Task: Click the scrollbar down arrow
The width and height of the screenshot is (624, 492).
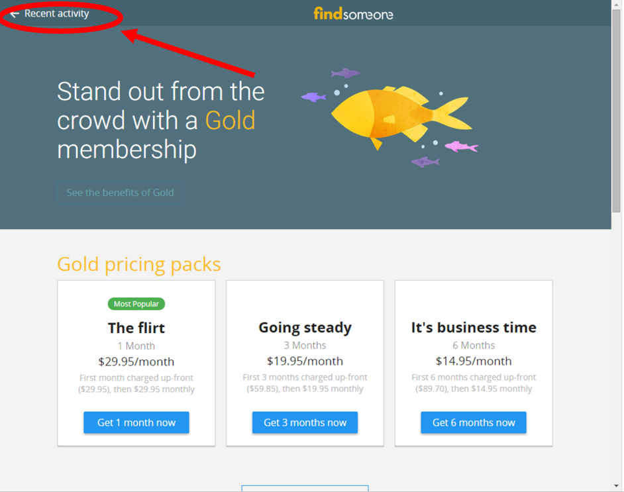Action: (617, 487)
